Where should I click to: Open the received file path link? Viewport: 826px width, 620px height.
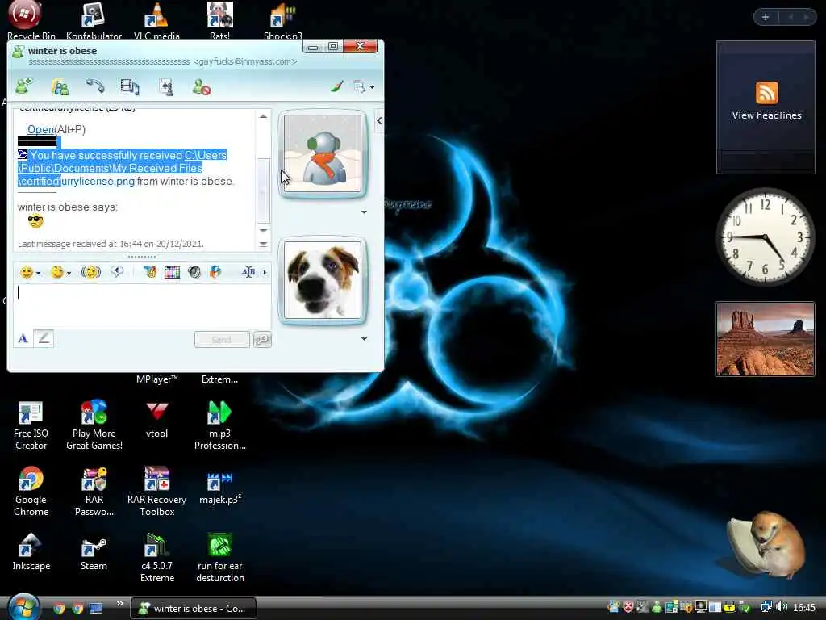[x=123, y=168]
